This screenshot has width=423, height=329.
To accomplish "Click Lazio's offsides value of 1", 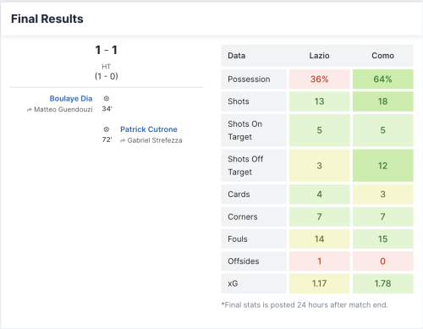I will [x=320, y=261].
